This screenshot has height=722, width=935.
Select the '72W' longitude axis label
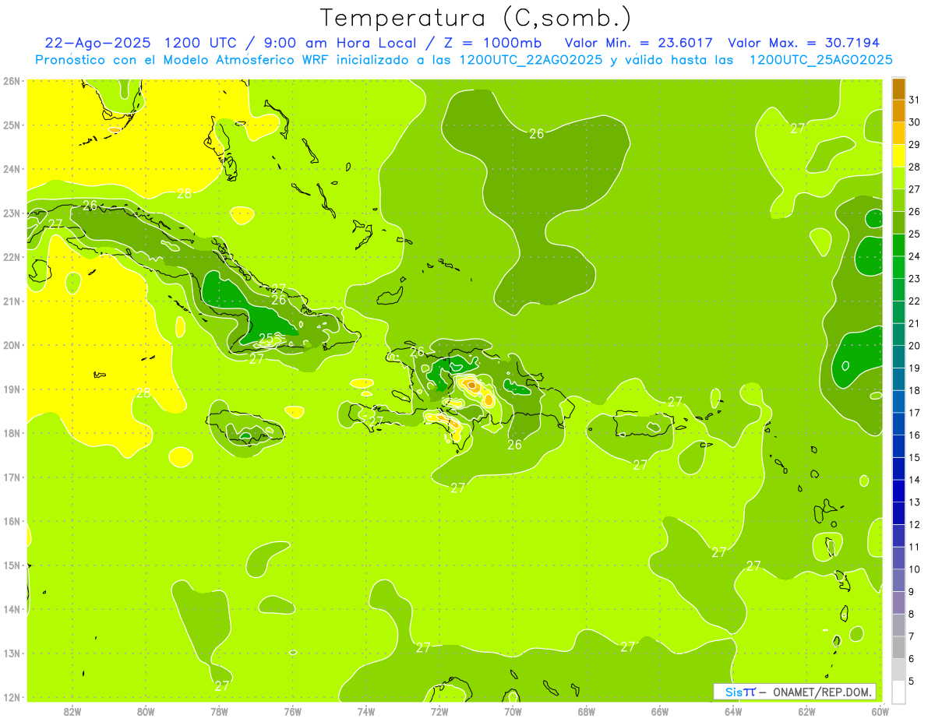click(439, 711)
